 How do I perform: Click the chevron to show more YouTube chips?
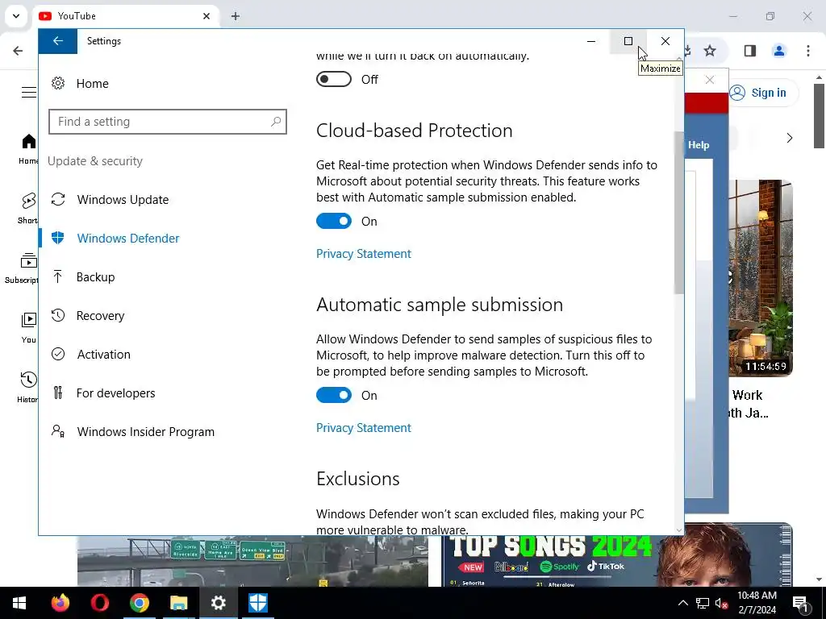click(x=789, y=138)
